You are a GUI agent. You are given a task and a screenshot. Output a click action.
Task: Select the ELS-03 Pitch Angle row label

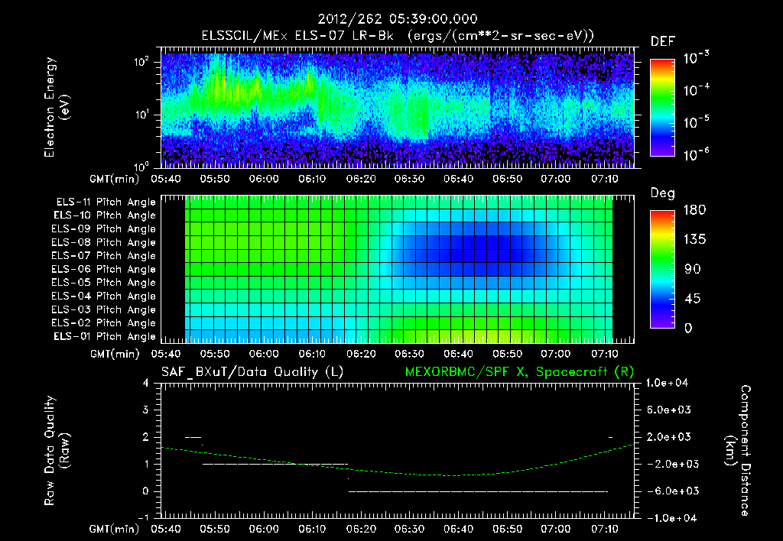click(x=103, y=309)
